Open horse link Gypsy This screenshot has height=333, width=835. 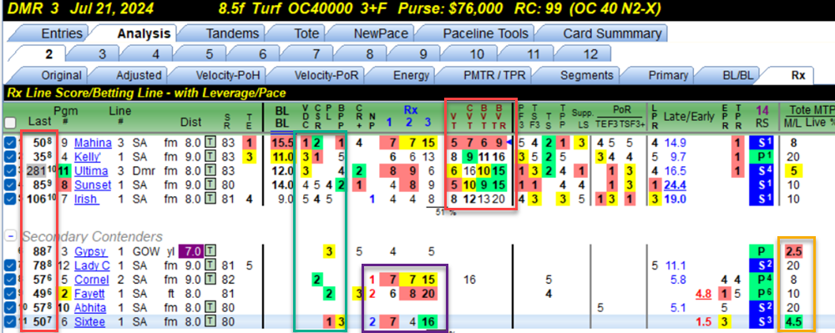(x=90, y=251)
